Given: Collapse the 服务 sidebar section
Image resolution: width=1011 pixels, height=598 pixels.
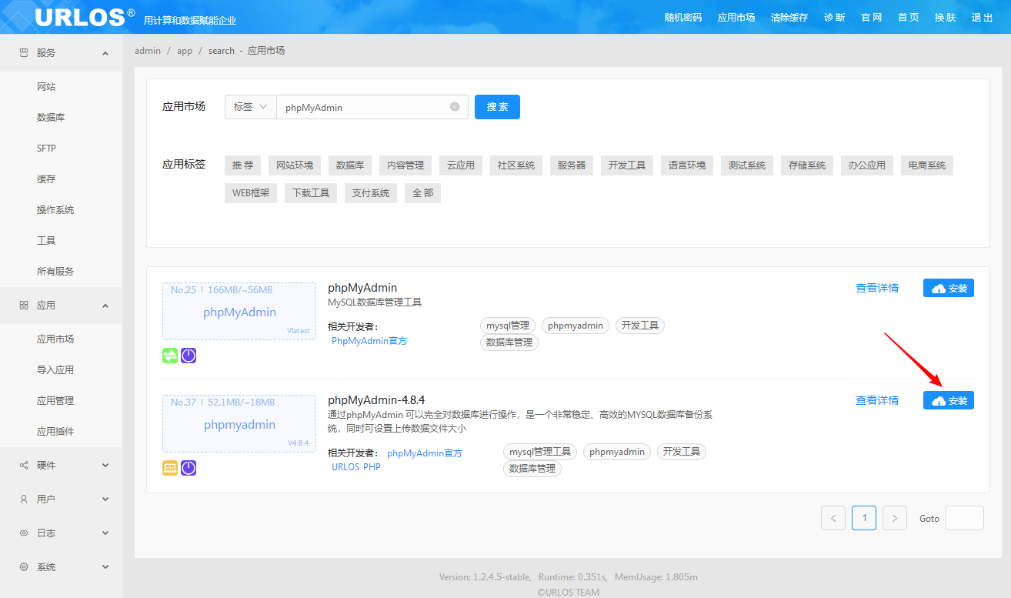Looking at the screenshot, I should (105, 53).
